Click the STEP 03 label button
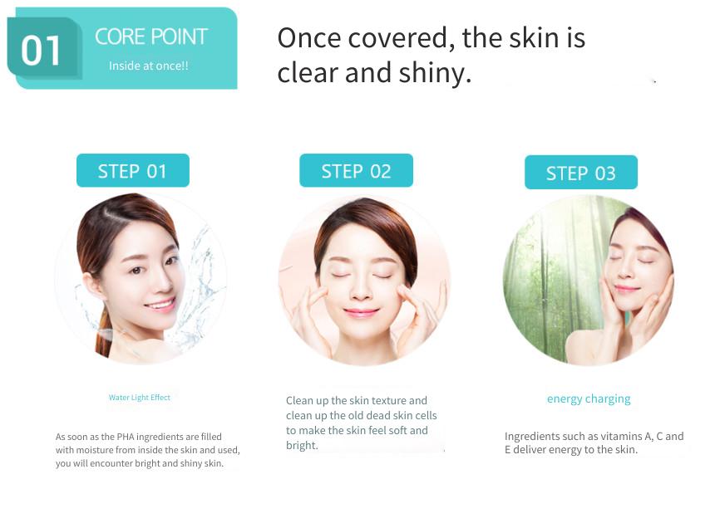This screenshot has height=523, width=715. click(x=581, y=173)
